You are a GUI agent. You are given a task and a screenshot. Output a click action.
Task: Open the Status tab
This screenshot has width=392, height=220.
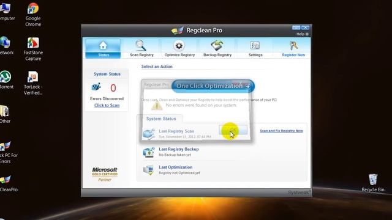tap(104, 48)
